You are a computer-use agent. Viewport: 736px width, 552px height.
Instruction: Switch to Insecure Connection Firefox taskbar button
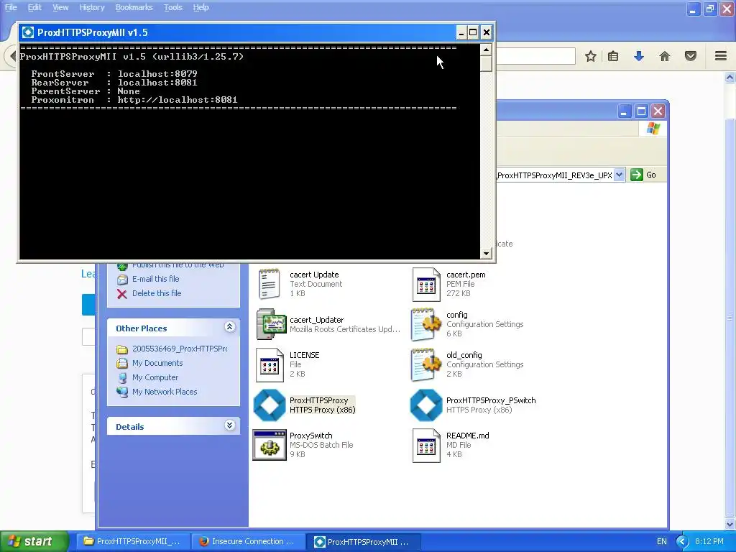click(x=248, y=541)
